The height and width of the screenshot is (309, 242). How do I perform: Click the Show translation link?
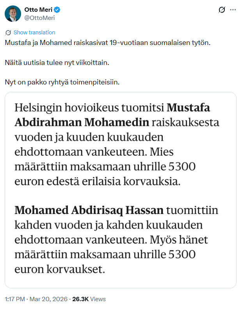(34, 32)
